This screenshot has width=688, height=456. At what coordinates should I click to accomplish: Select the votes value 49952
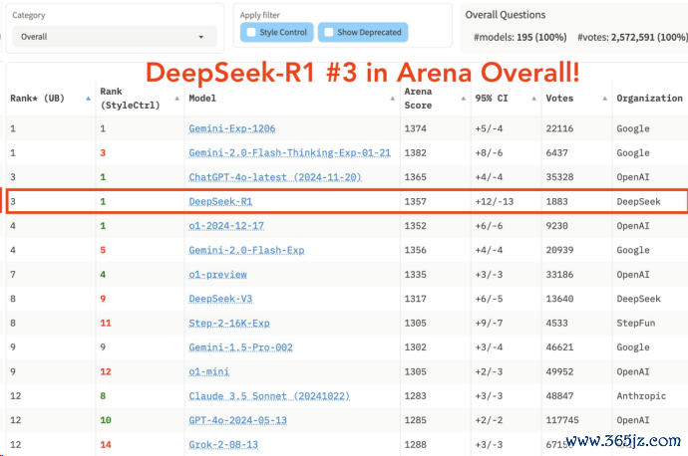(559, 372)
